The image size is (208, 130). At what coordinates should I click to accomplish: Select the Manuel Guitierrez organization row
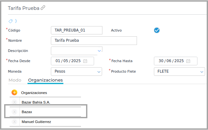tap(51, 122)
